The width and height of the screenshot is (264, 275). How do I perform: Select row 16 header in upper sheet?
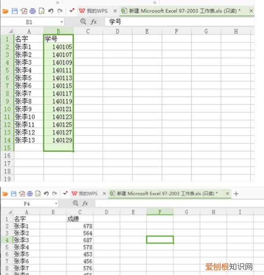click(7, 156)
